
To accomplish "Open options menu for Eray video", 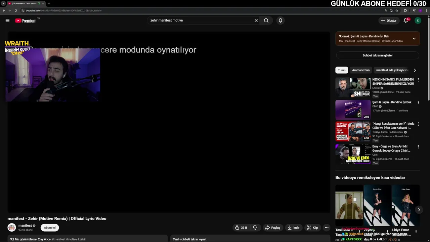I will pyautogui.click(x=418, y=147).
